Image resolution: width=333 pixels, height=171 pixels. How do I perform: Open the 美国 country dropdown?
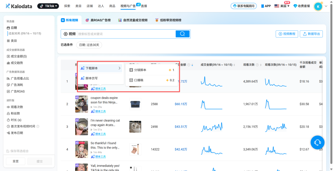pos(282,6)
